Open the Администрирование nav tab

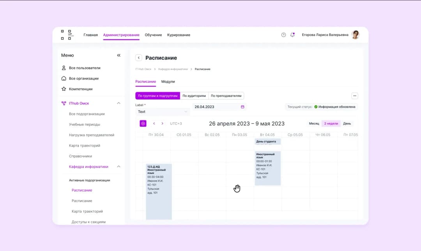[x=121, y=35]
